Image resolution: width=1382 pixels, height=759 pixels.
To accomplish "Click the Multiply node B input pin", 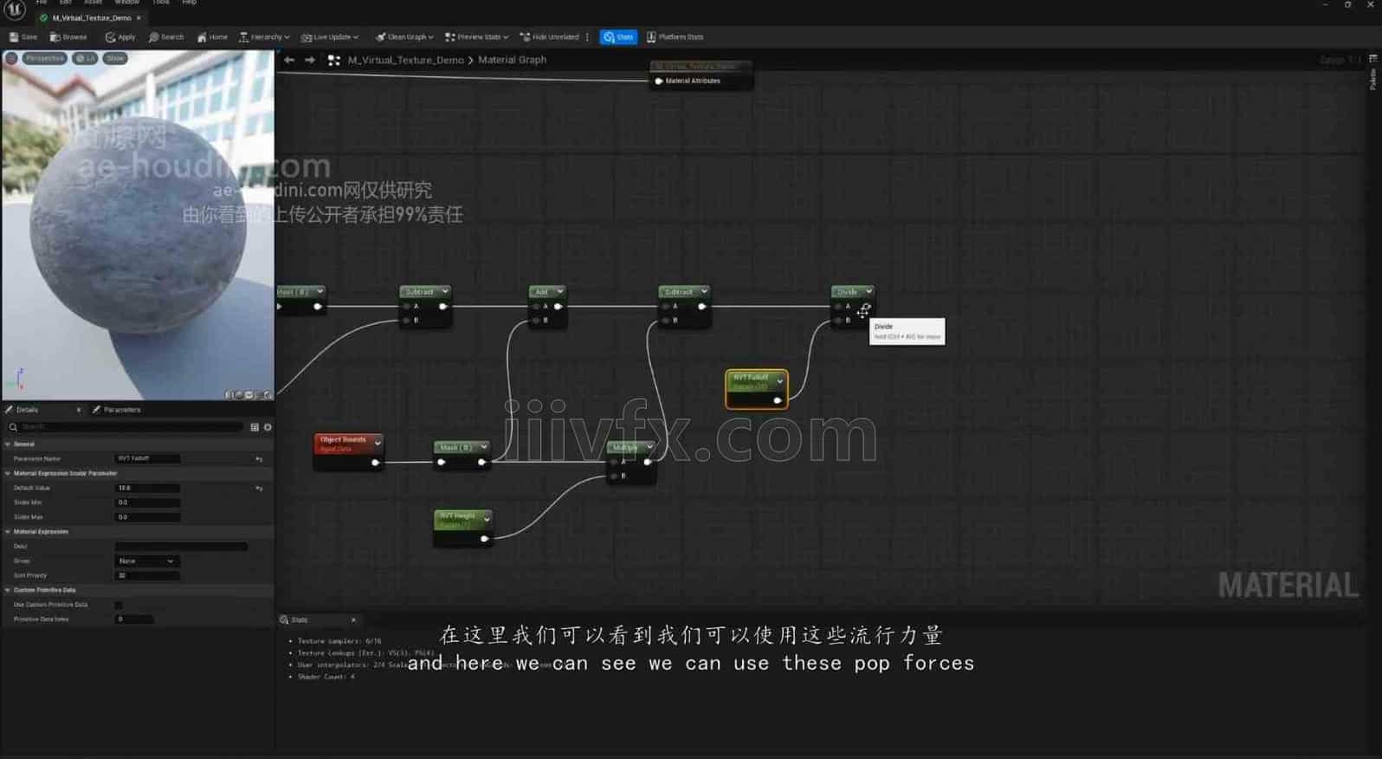I will tap(613, 476).
